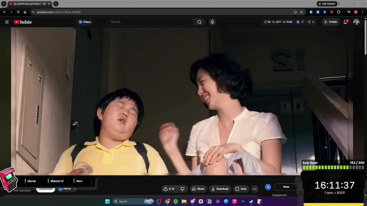367x206 pixels.
Task: Save the video to a playlist
Action: [241, 189]
